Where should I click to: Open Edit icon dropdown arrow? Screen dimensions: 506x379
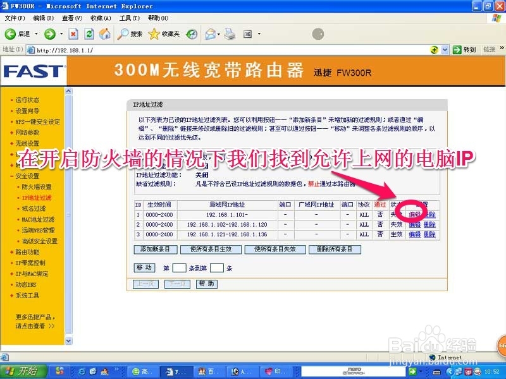pyautogui.click(x=259, y=34)
